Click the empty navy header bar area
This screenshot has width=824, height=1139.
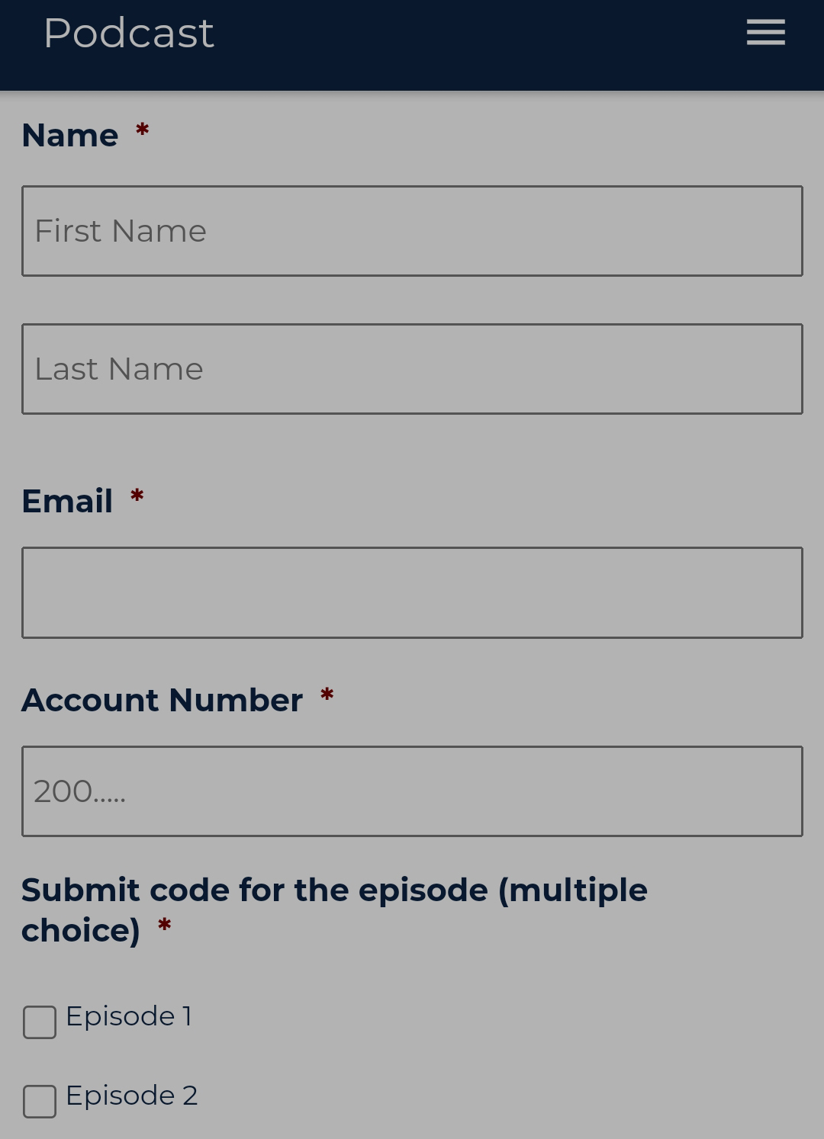click(473, 44)
